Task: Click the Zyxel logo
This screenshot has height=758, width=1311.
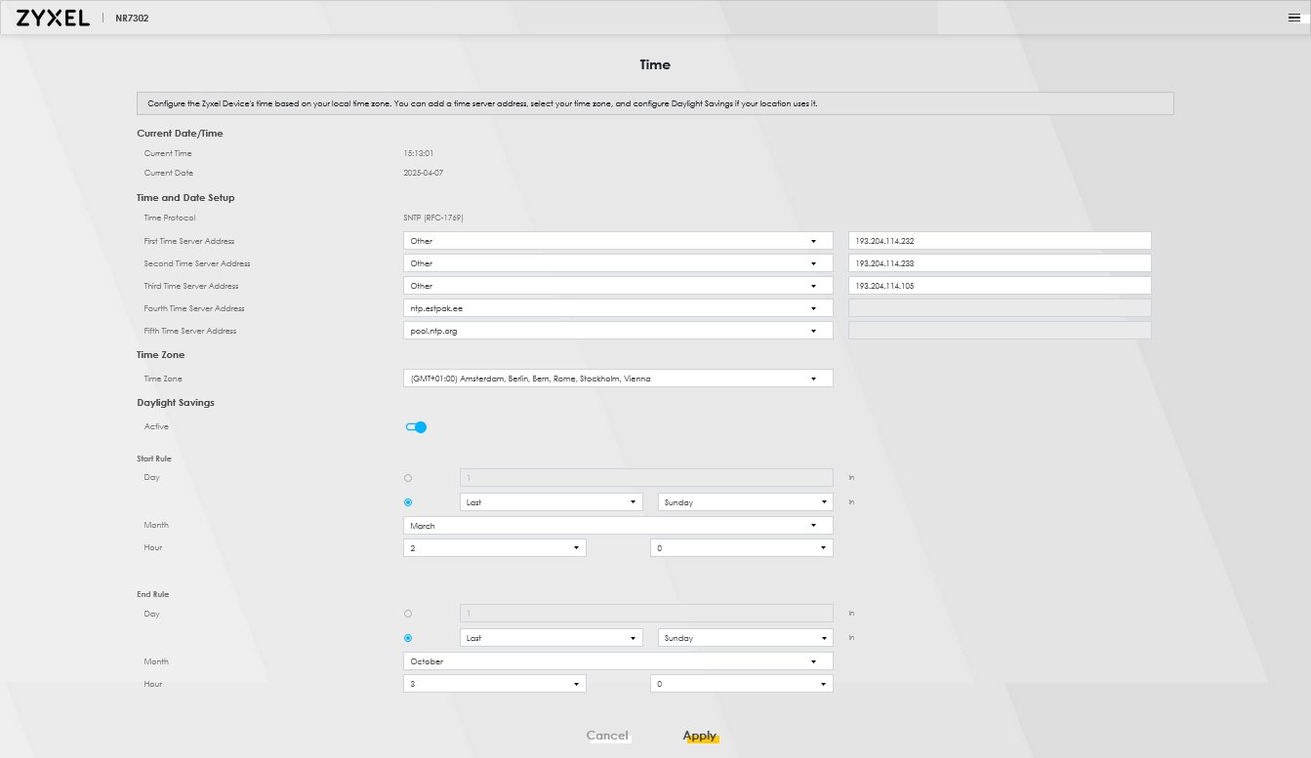Action: click(53, 18)
